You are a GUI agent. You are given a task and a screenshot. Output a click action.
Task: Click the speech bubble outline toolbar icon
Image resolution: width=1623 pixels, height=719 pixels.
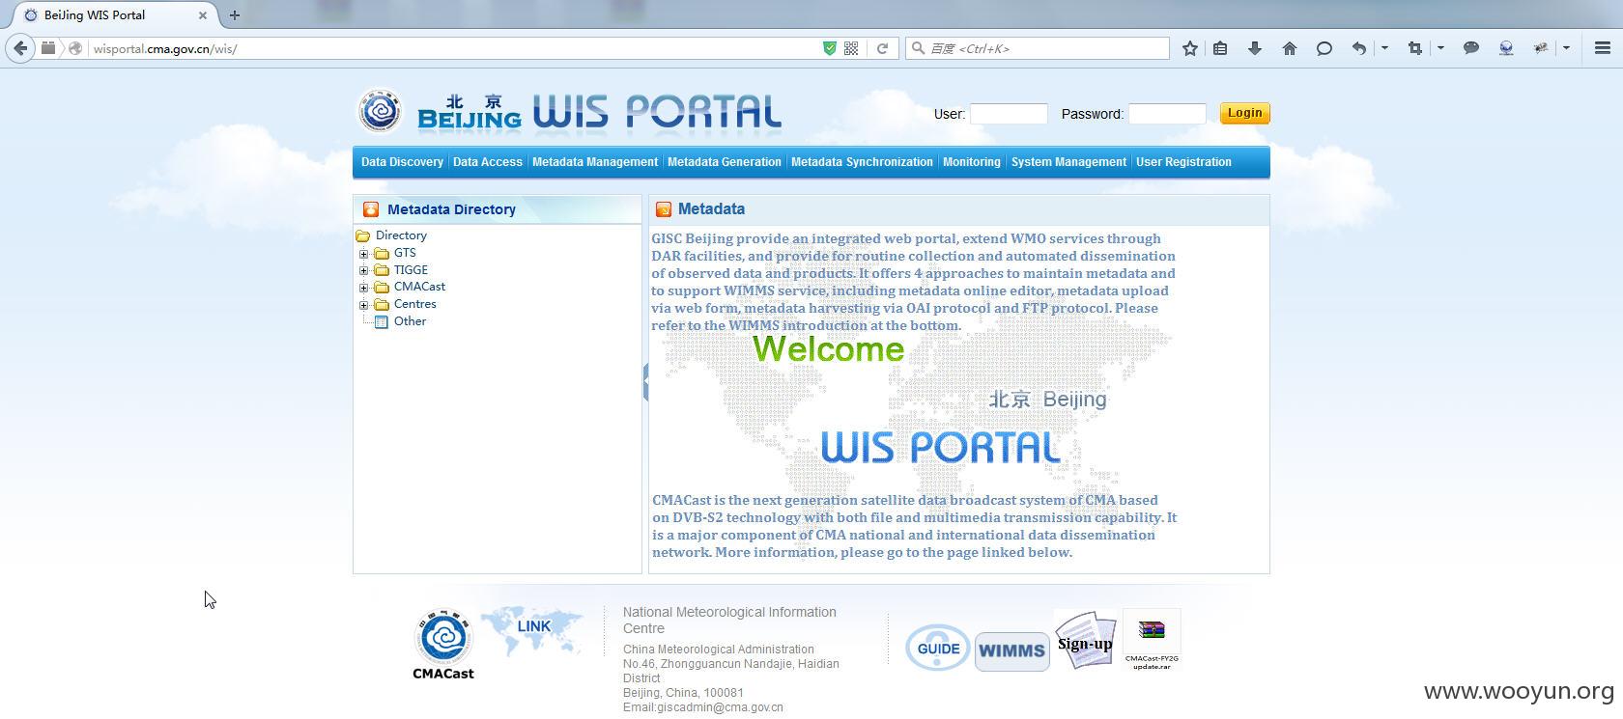[1324, 48]
